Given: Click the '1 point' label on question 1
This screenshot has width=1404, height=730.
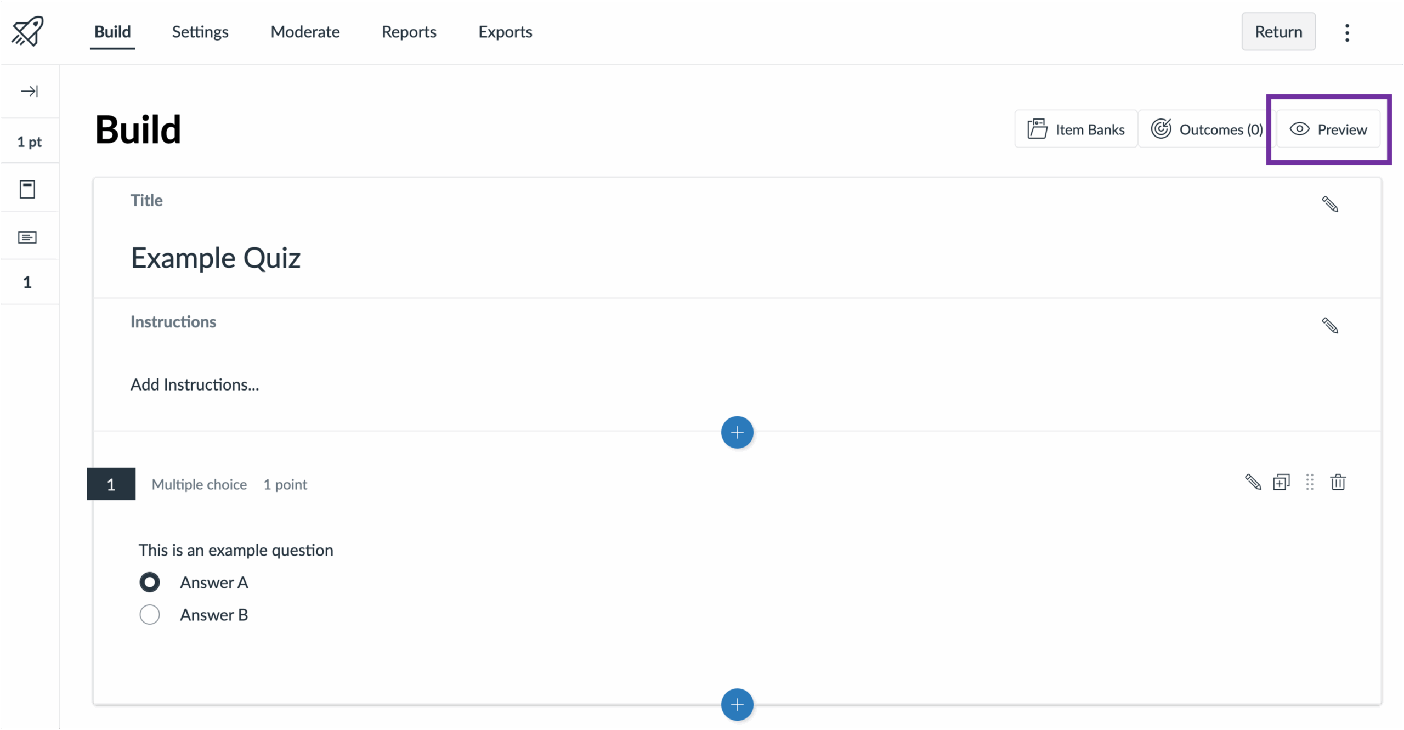Looking at the screenshot, I should click(285, 484).
